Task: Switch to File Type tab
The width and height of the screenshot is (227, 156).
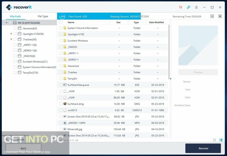Action: click(43, 16)
